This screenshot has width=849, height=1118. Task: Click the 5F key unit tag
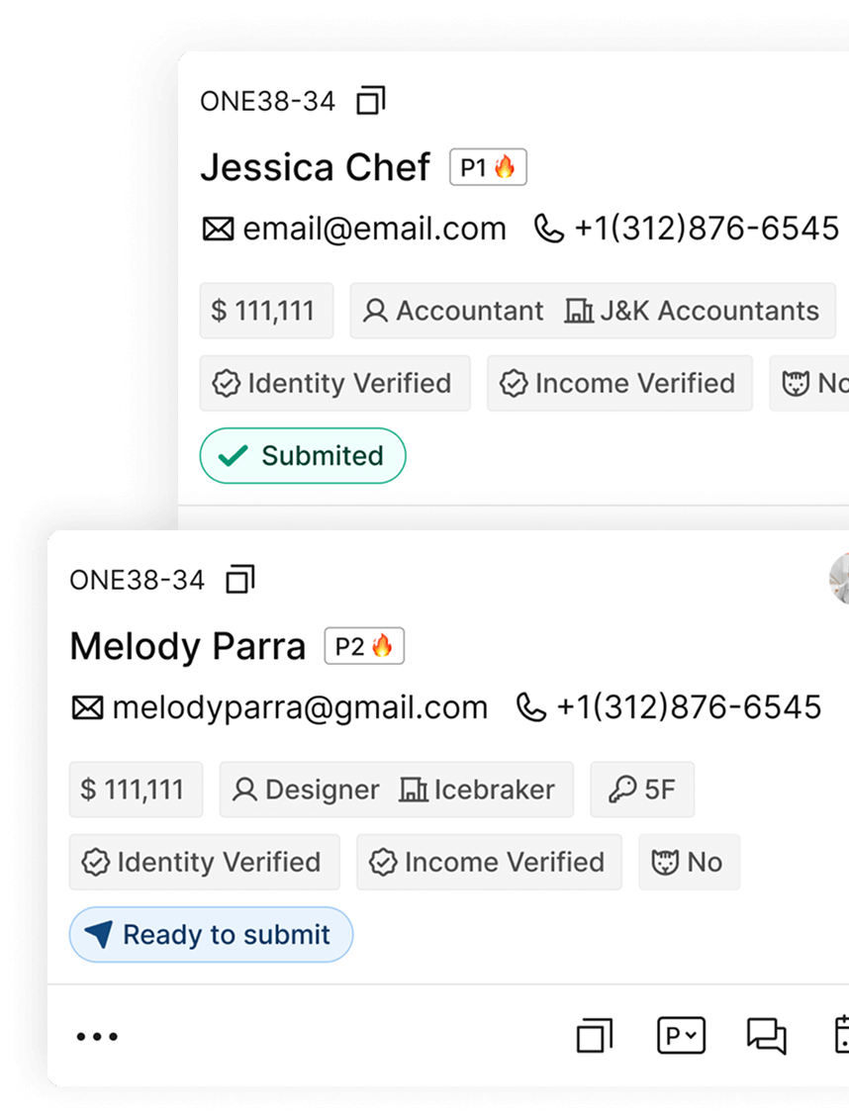642,791
